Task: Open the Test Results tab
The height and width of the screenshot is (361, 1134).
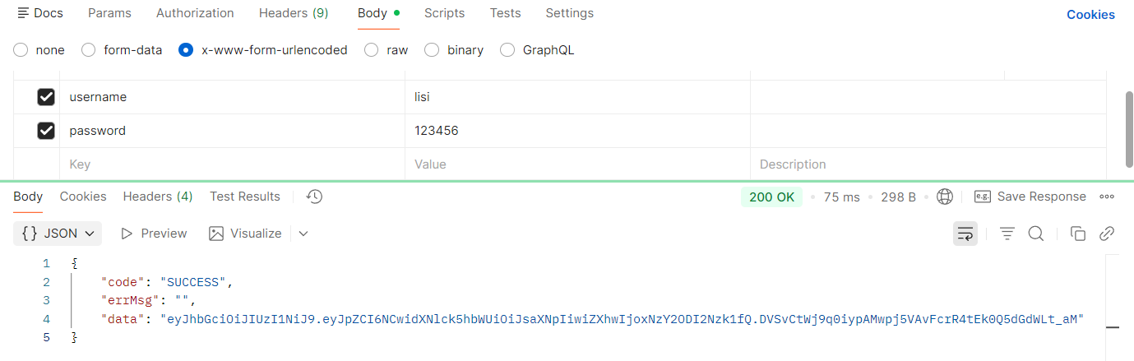Action: (245, 197)
